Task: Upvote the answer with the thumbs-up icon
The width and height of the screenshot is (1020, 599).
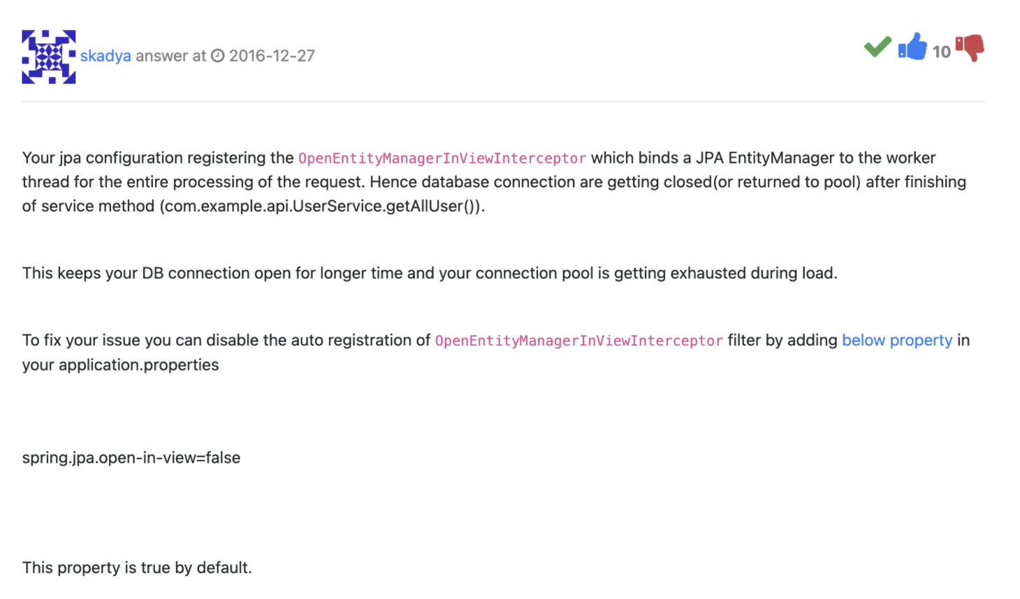Action: coord(912,47)
